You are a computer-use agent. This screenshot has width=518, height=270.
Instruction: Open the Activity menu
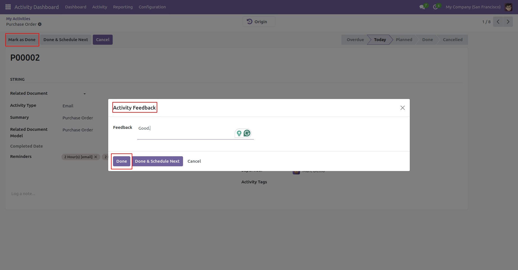[x=100, y=7]
